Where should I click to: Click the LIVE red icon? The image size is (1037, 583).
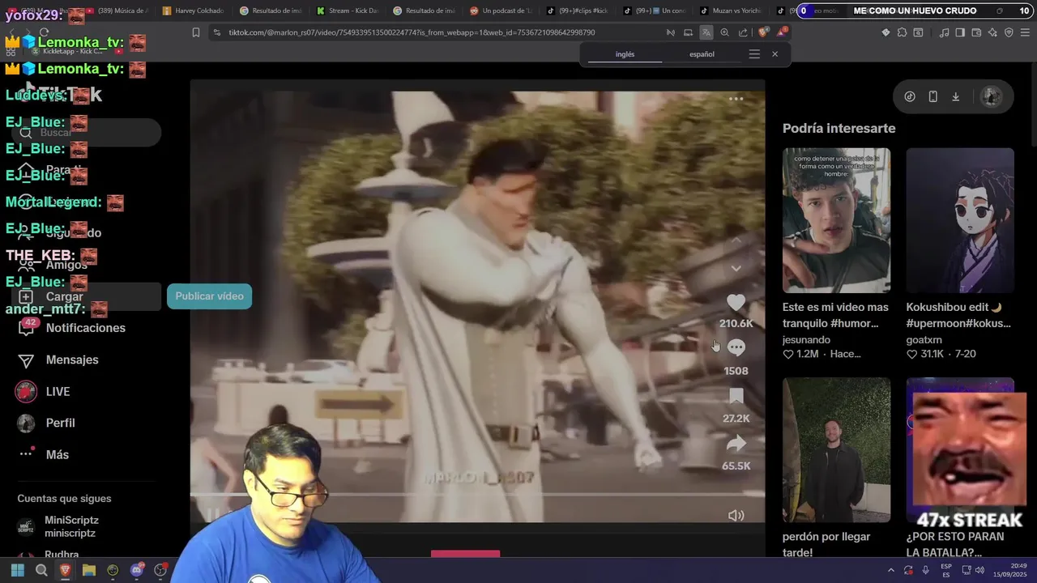point(26,391)
